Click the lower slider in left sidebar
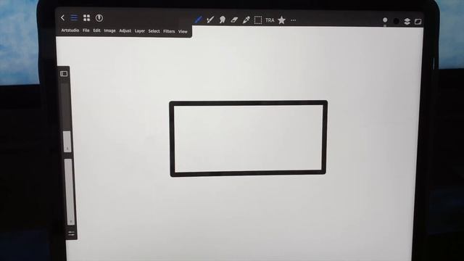Viewport: 464px width, 261px height. [x=69, y=191]
